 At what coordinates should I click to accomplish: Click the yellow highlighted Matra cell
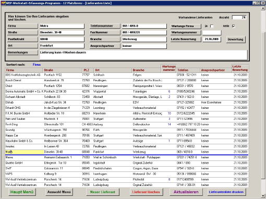[25, 152]
